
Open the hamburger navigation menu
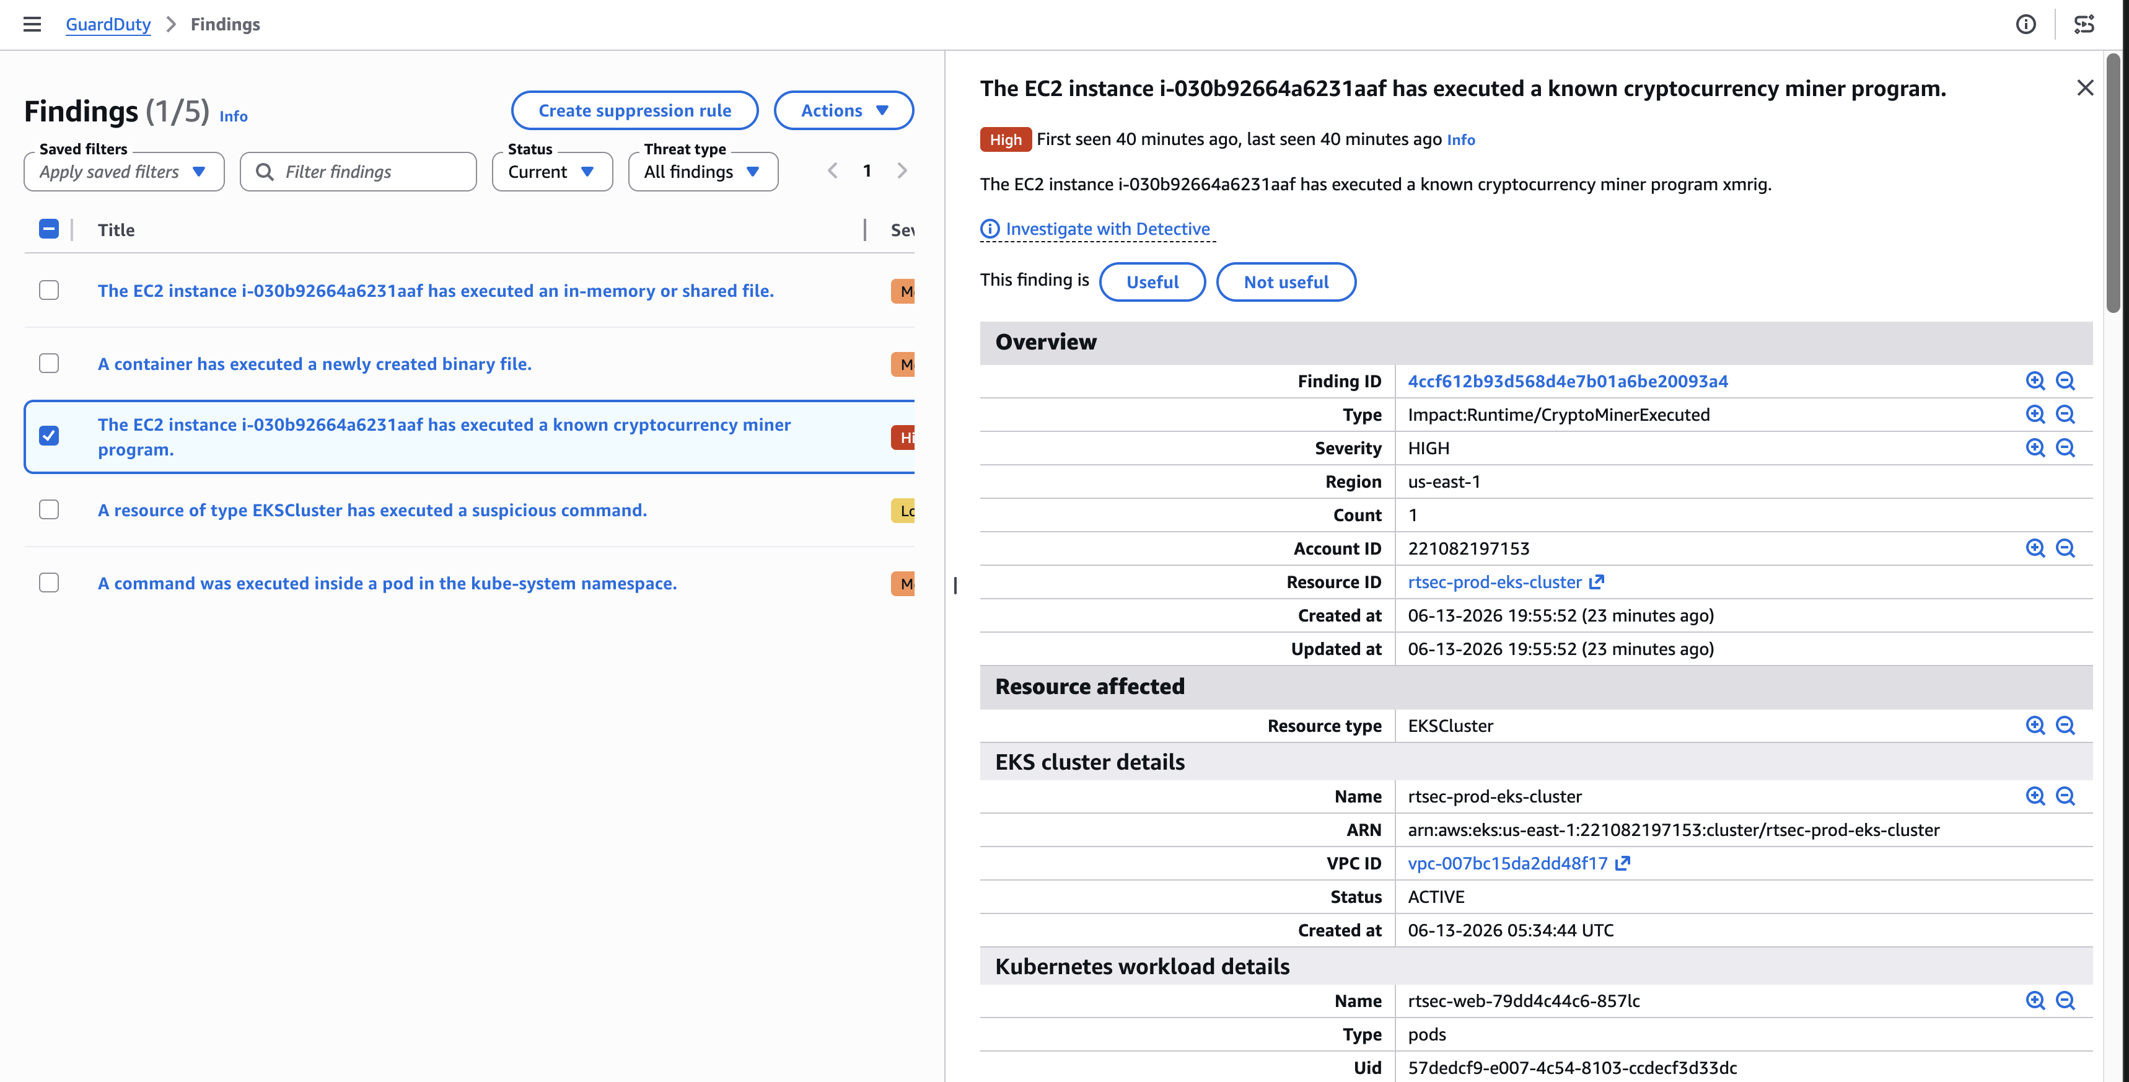pyautogui.click(x=32, y=24)
